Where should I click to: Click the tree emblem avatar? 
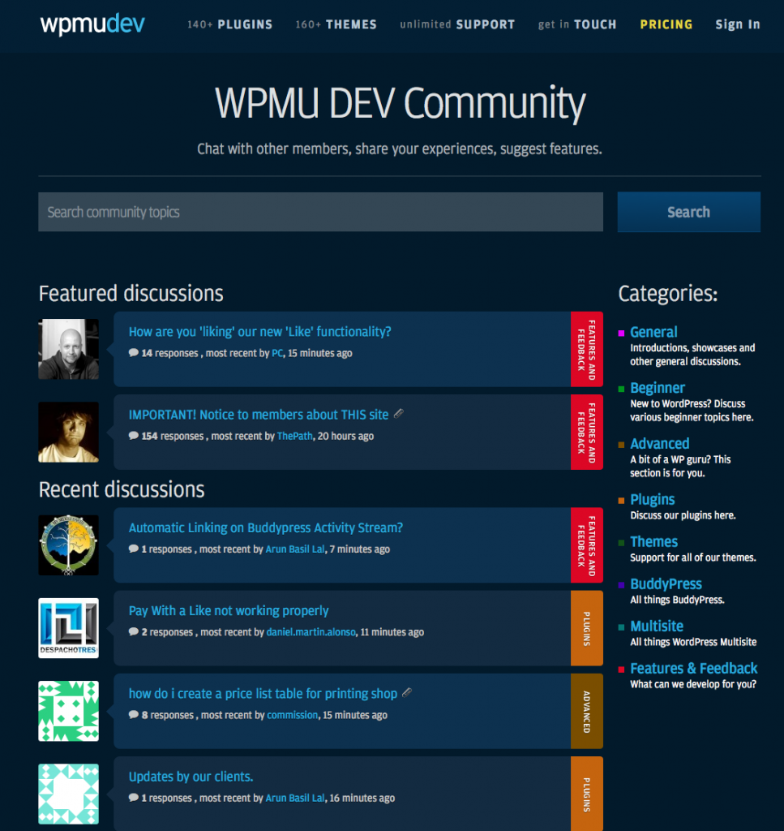click(x=68, y=545)
